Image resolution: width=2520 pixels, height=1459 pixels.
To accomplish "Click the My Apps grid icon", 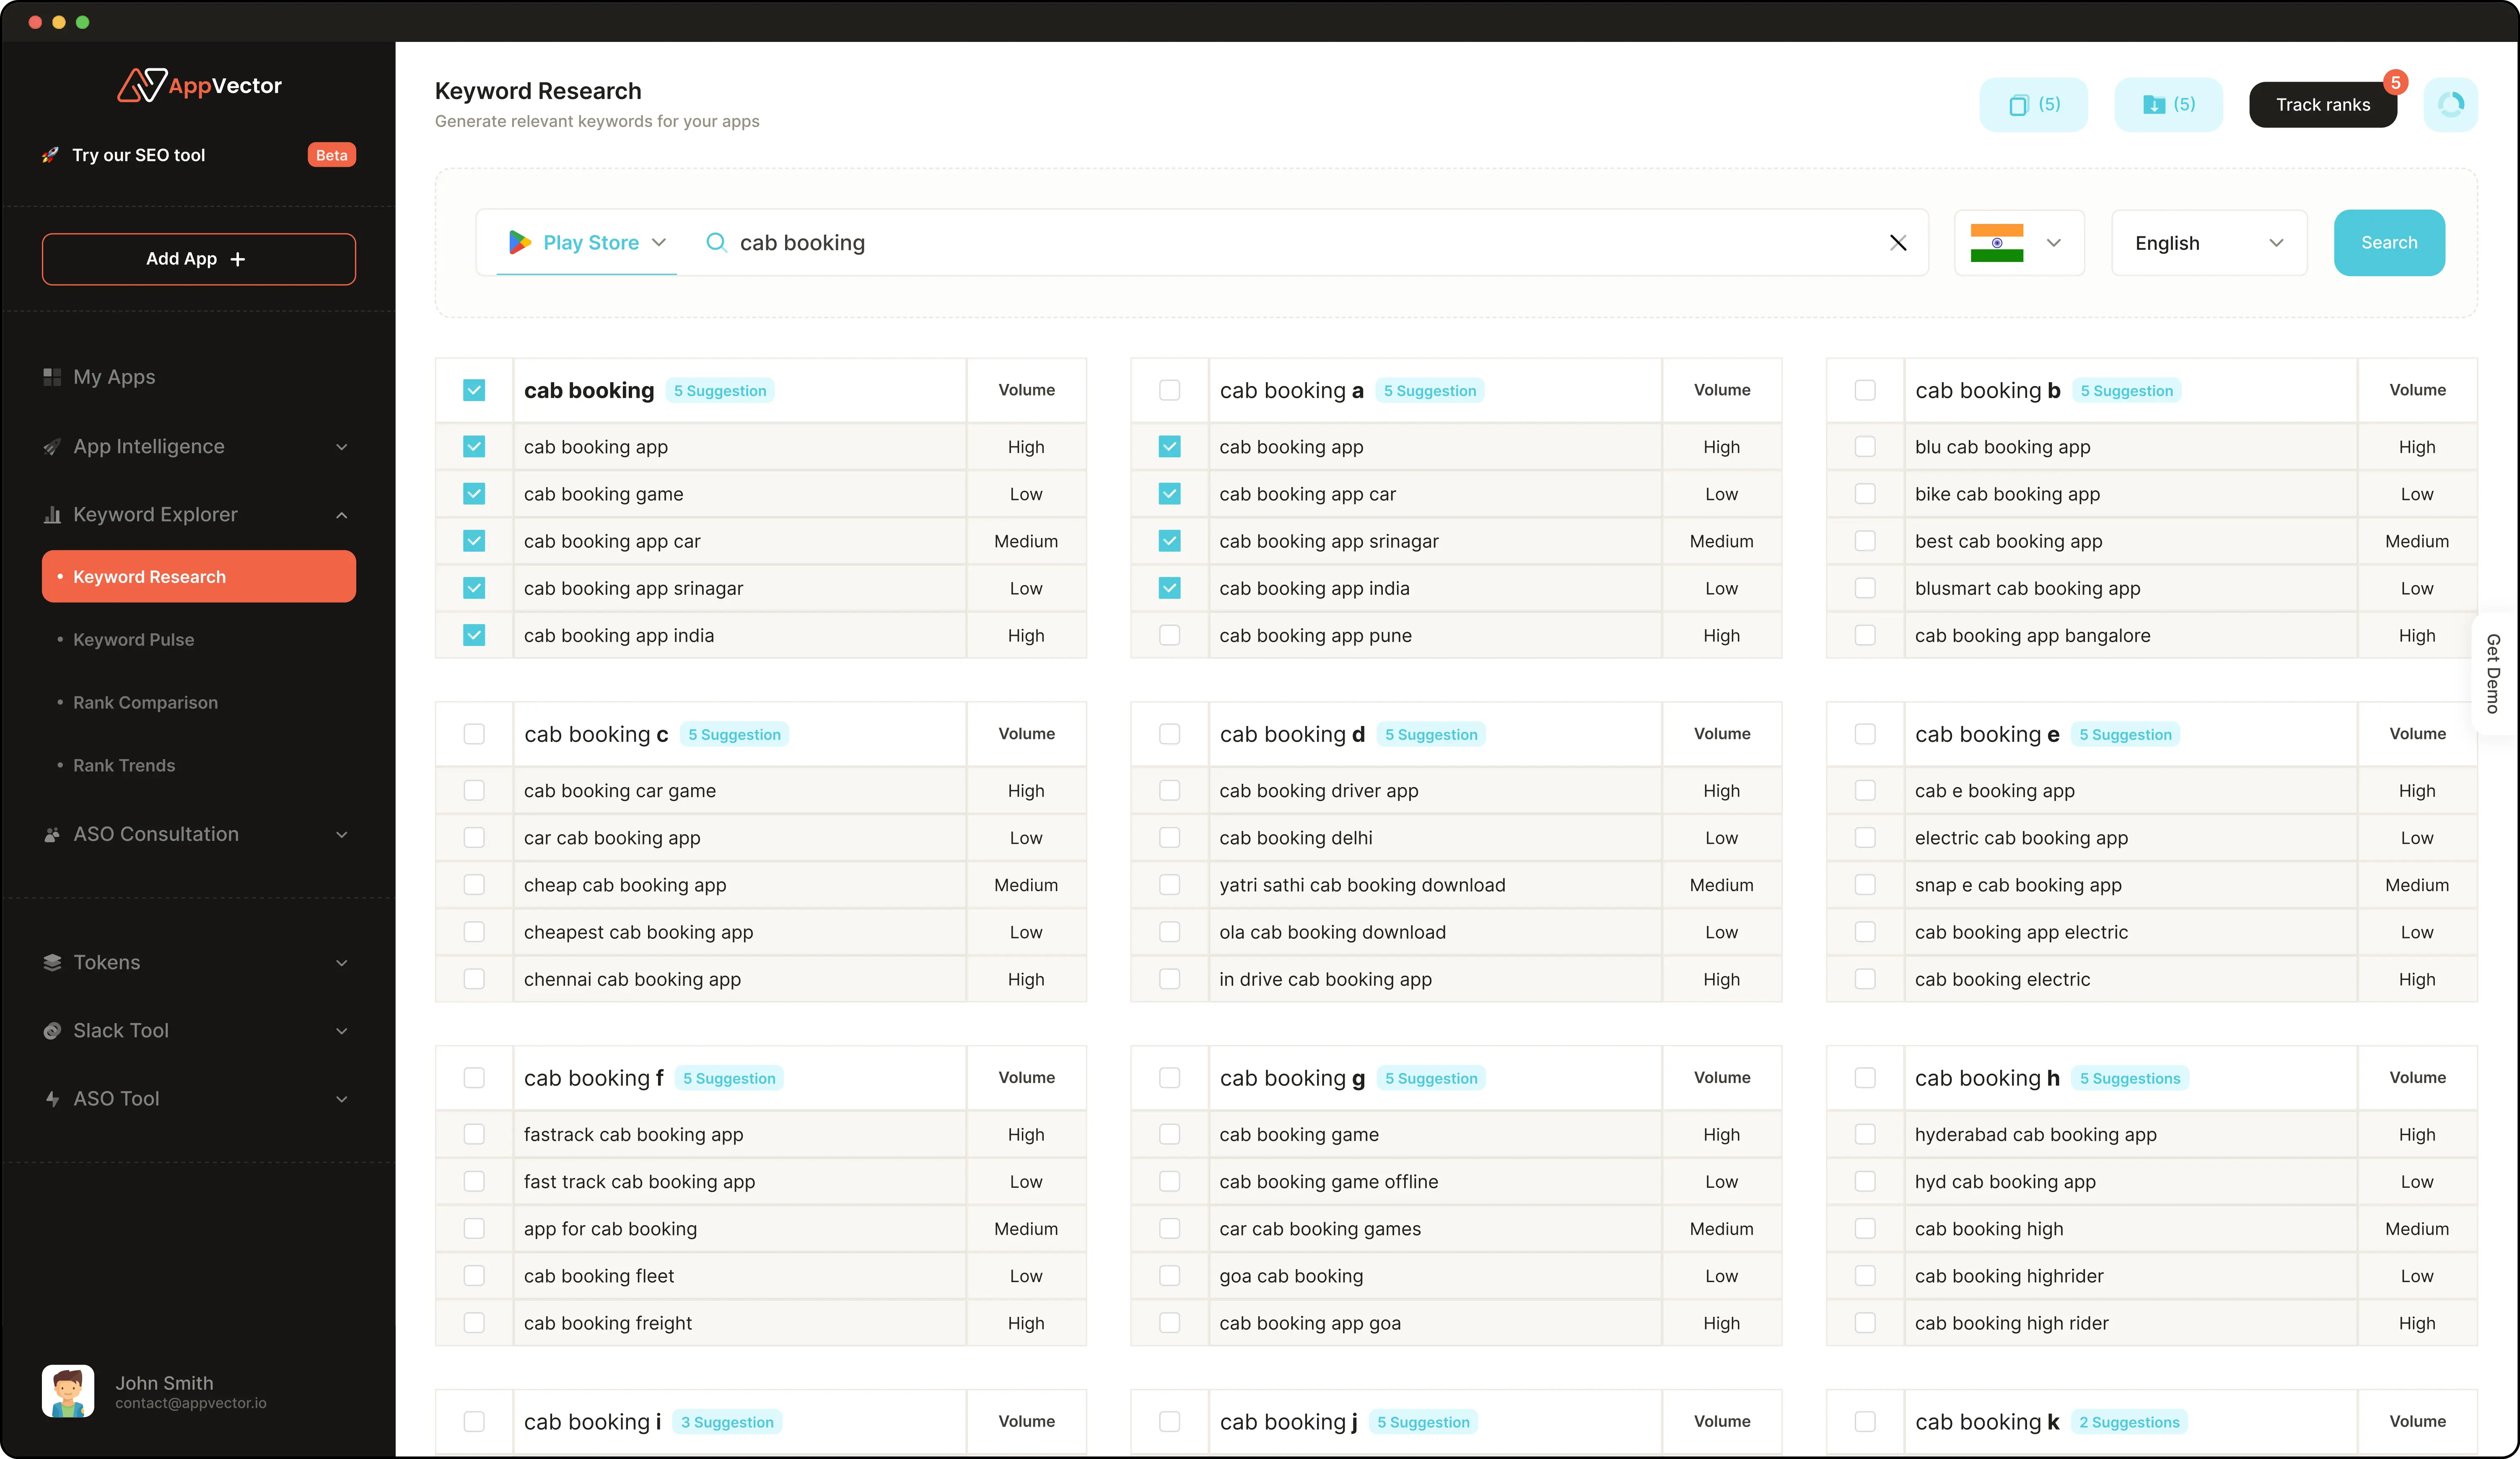I will (52, 377).
